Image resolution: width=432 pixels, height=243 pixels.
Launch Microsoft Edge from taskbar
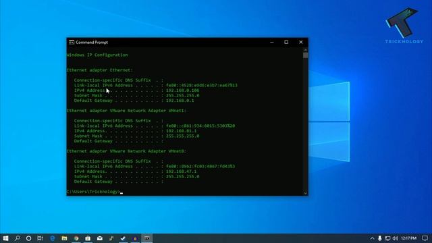(x=53, y=238)
